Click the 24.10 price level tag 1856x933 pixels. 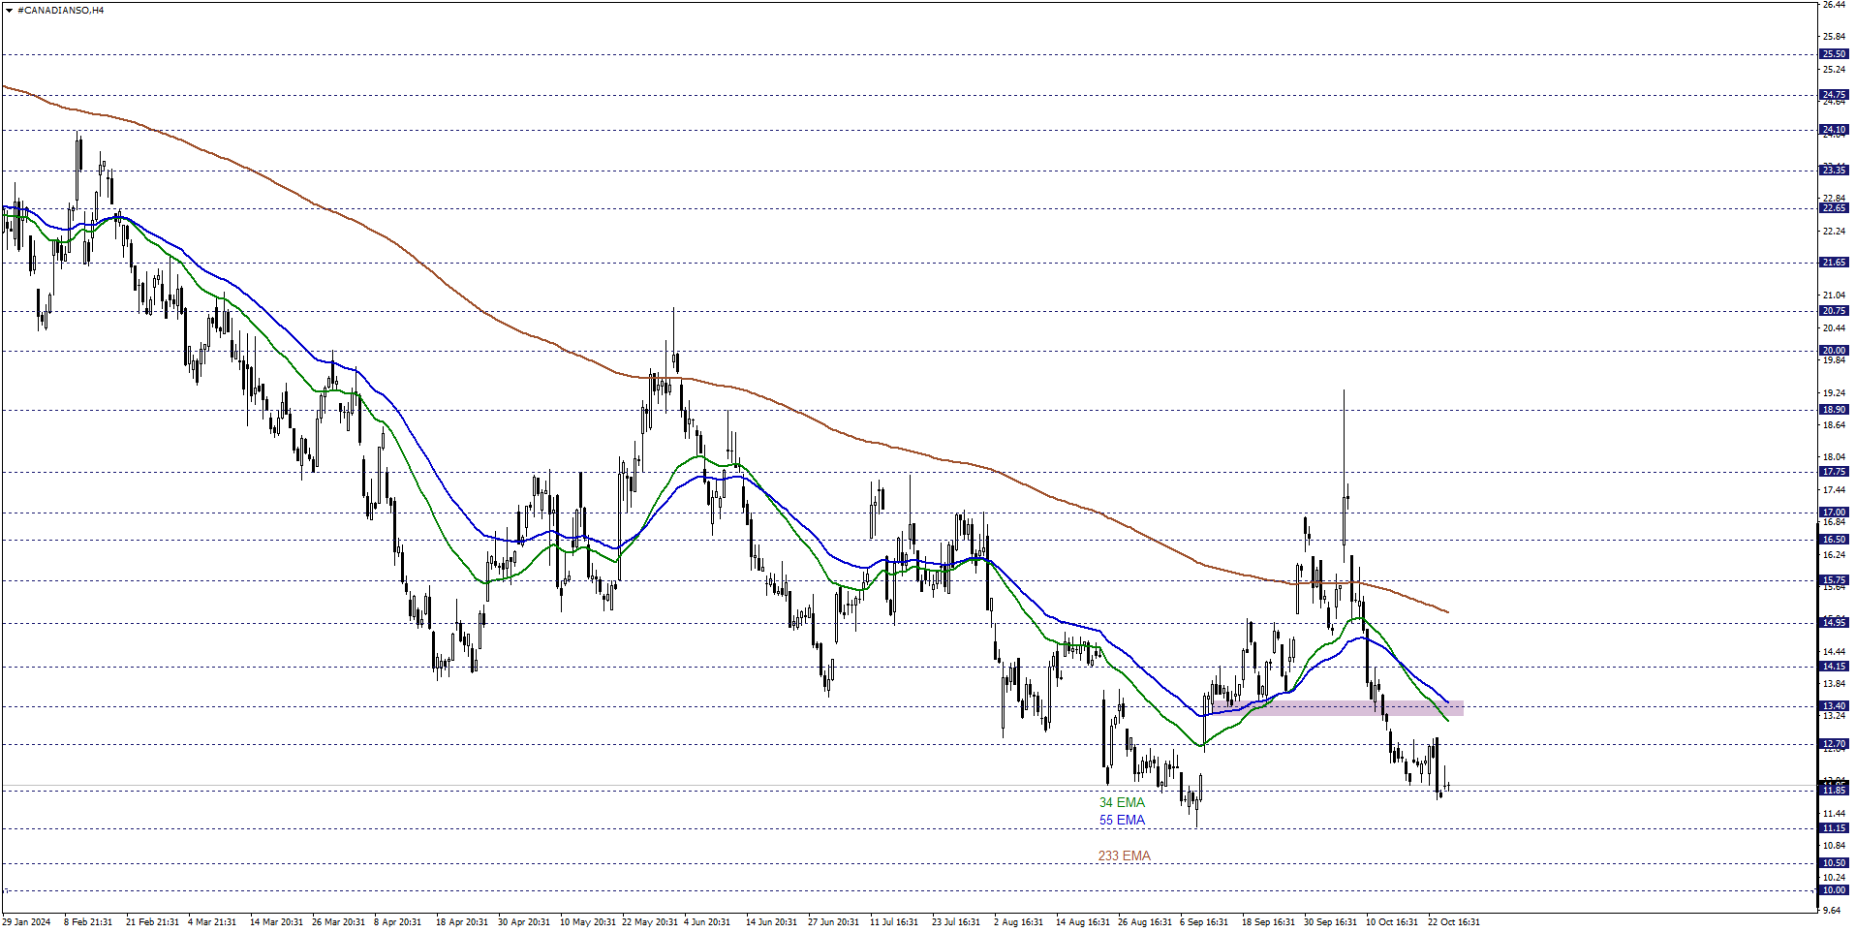(1834, 130)
